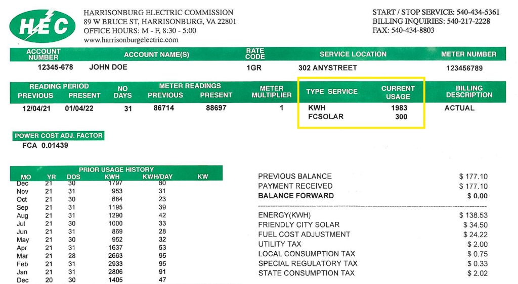The height and width of the screenshot is (284, 518).
Task: Select present reading date 01/04/22
Action: (x=79, y=108)
